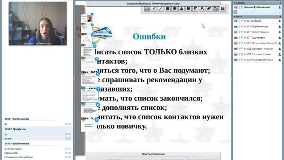Pick the eraser tool
Viewport: 284px width, 160px height.
pos(209,8)
